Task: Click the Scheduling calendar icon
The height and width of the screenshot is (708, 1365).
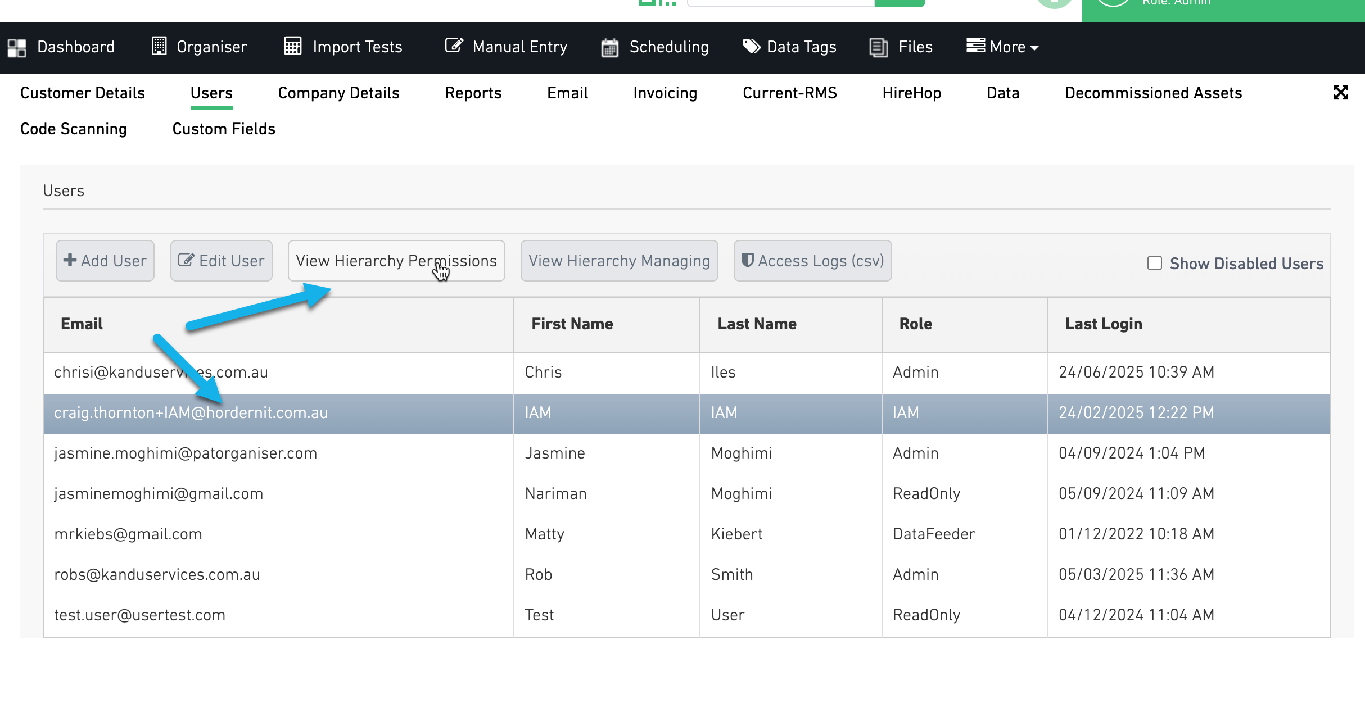Action: pos(610,47)
